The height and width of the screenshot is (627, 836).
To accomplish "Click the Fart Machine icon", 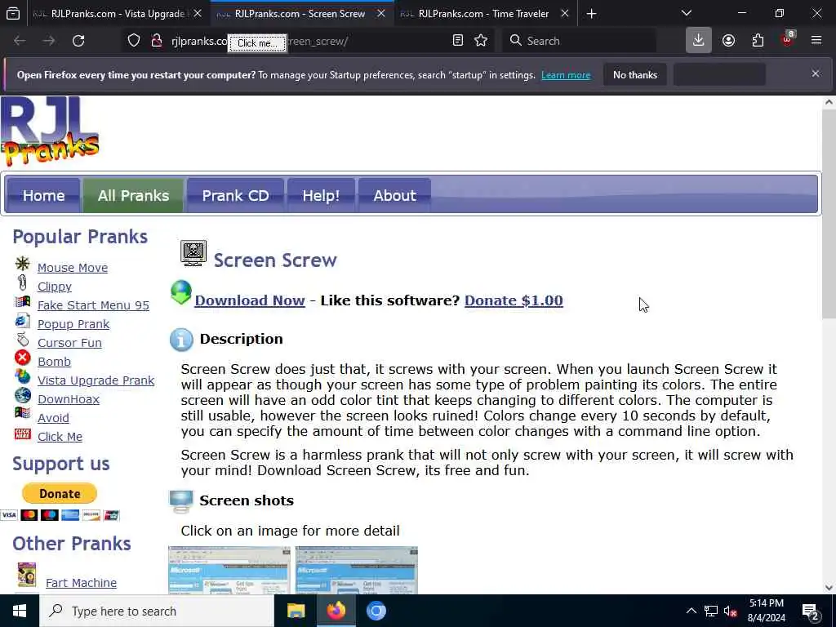I will 27,575.
